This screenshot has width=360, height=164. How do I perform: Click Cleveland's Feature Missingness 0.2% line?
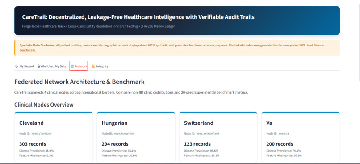(36, 156)
